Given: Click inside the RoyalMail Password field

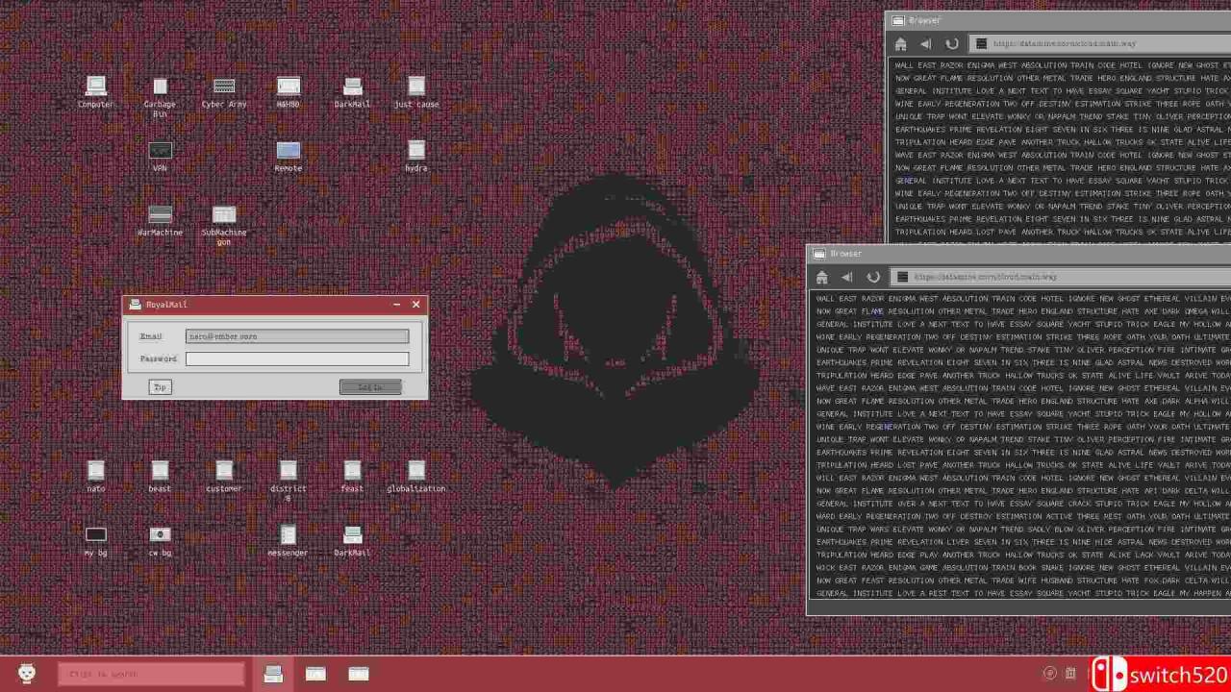Looking at the screenshot, I should [x=297, y=358].
